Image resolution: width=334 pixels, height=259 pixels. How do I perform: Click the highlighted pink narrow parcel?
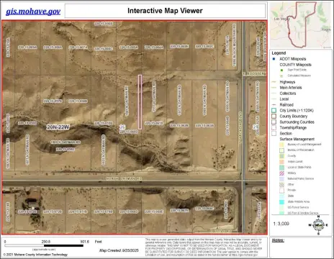click(140, 102)
